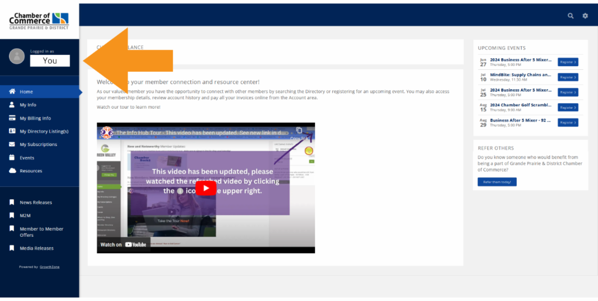Open Resources via the cloud icon
Viewport: 598px width, 301px height.
[x=12, y=171]
